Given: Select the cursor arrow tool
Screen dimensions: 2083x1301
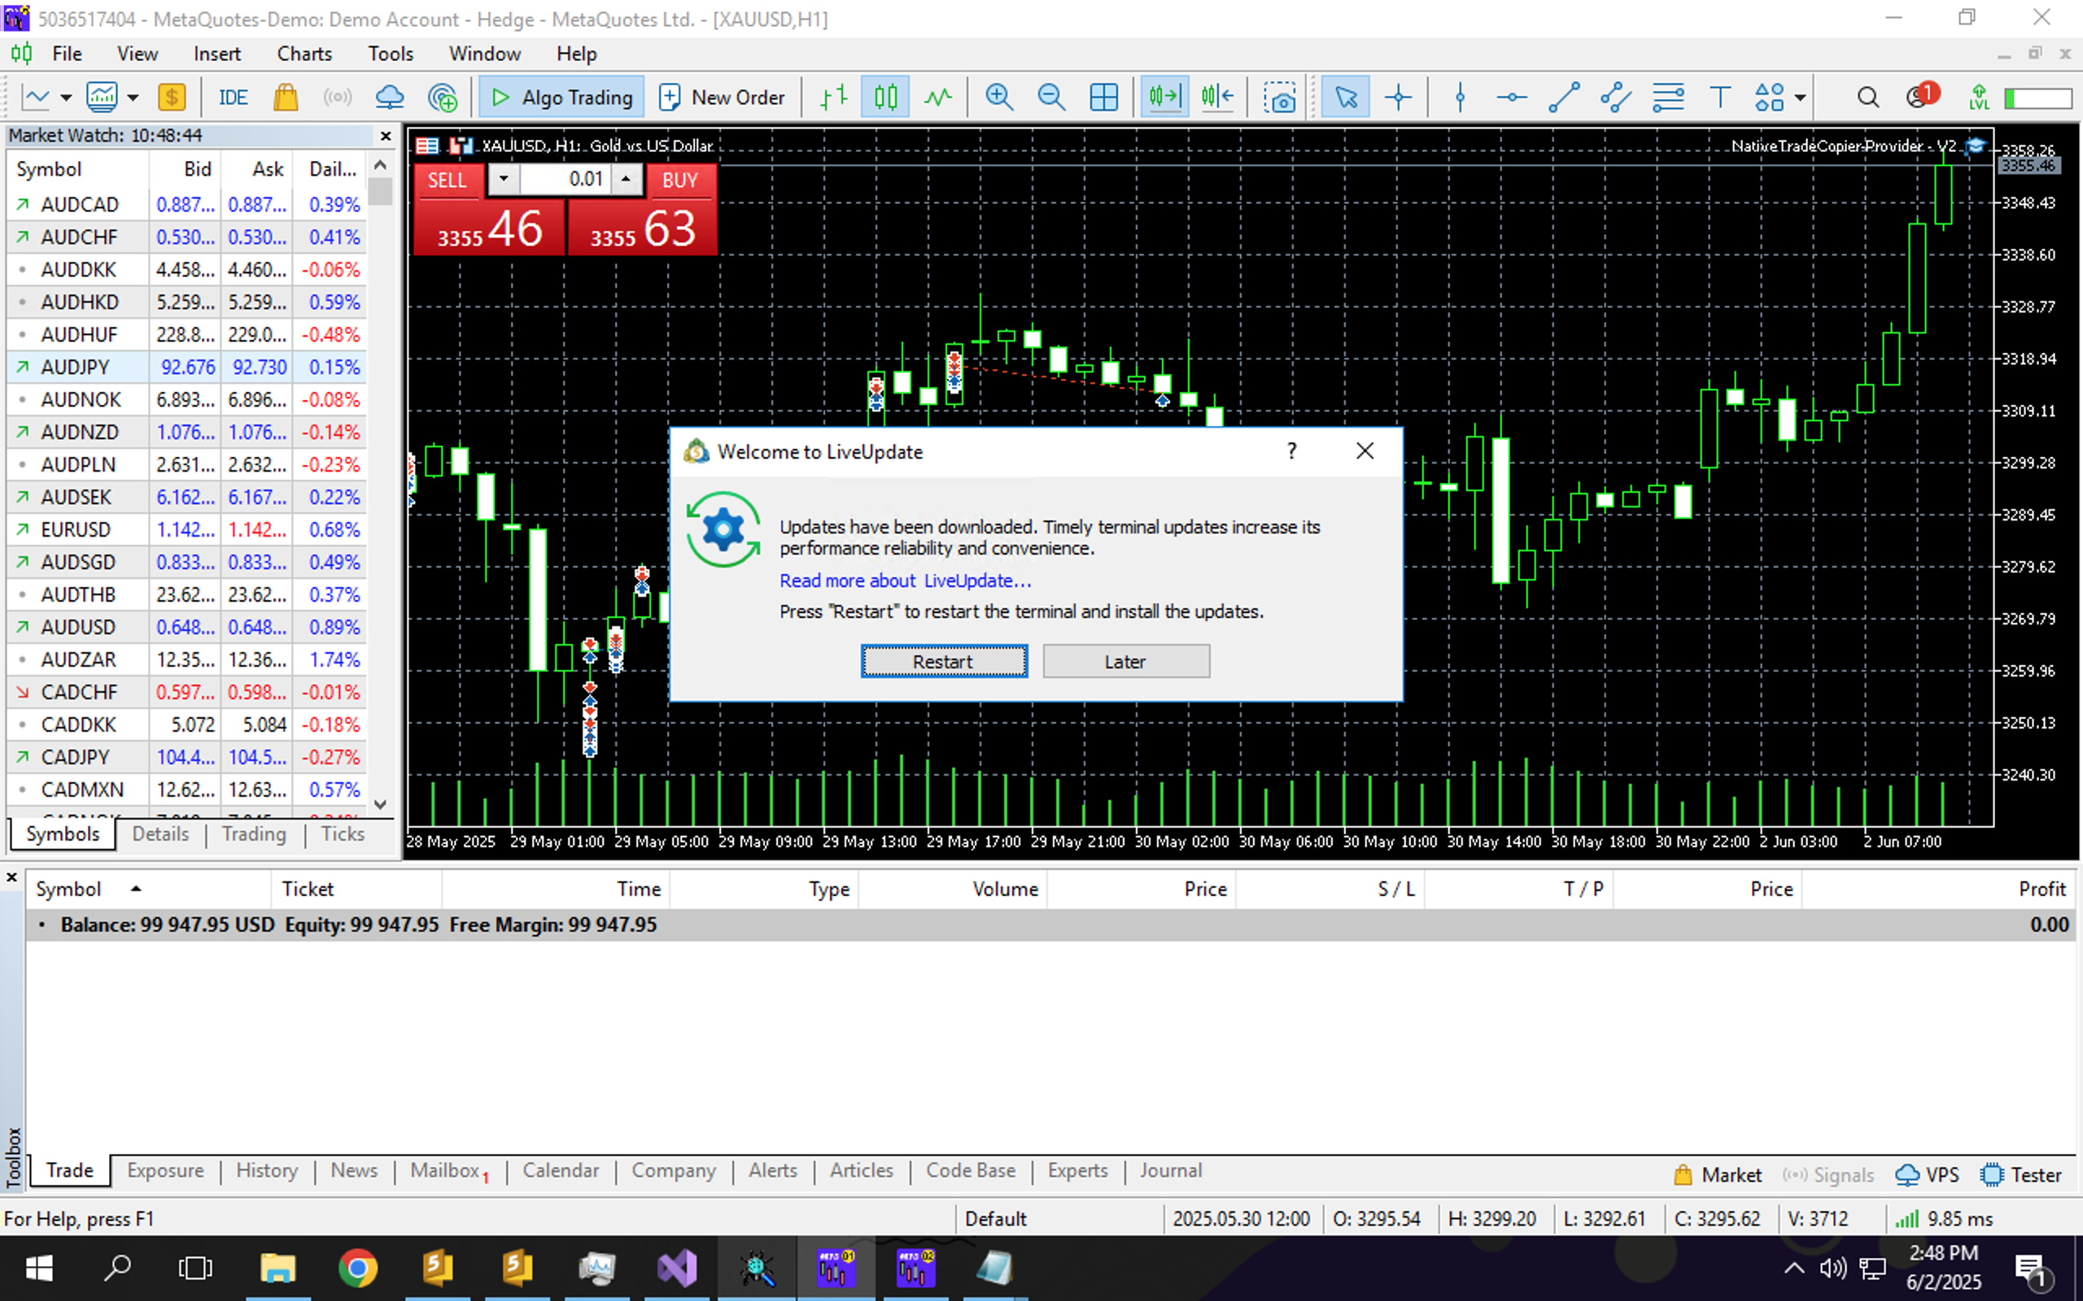Looking at the screenshot, I should [x=1346, y=98].
